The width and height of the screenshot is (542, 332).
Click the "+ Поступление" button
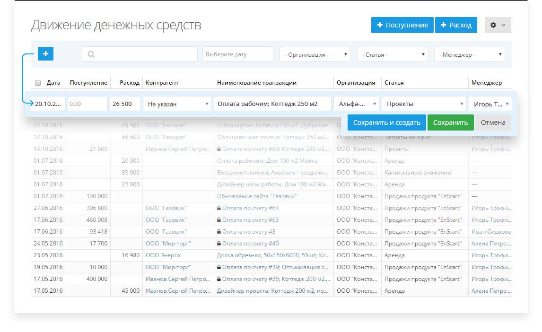402,25
